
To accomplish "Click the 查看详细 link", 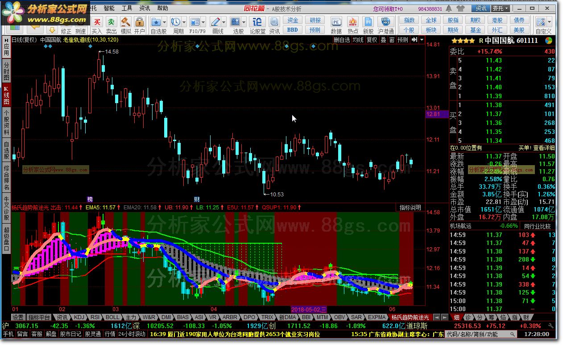I will point(544,148).
